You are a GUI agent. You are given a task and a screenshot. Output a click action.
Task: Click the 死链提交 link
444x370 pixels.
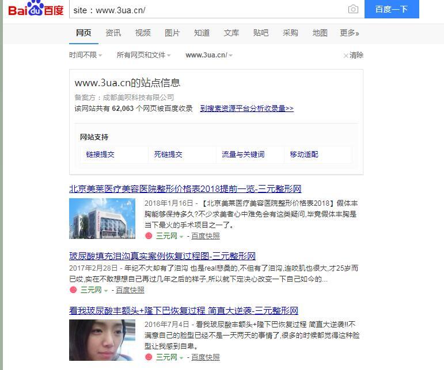[x=168, y=154]
